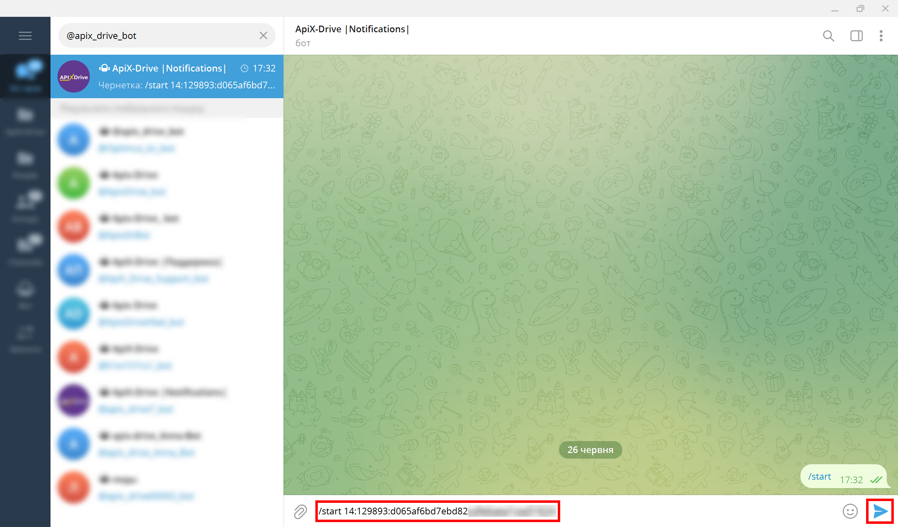Click the ApiXDrive purple avatar thumbnail
The width and height of the screenshot is (898, 527).
(74, 76)
